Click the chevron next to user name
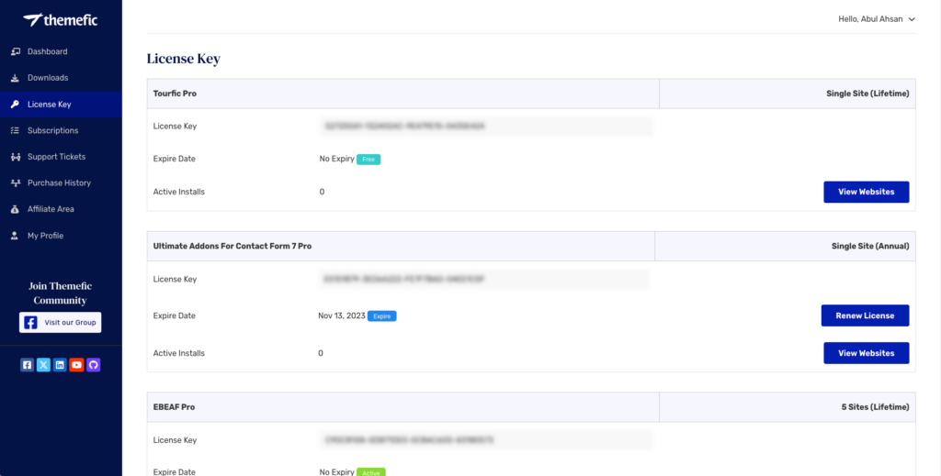 [x=912, y=20]
